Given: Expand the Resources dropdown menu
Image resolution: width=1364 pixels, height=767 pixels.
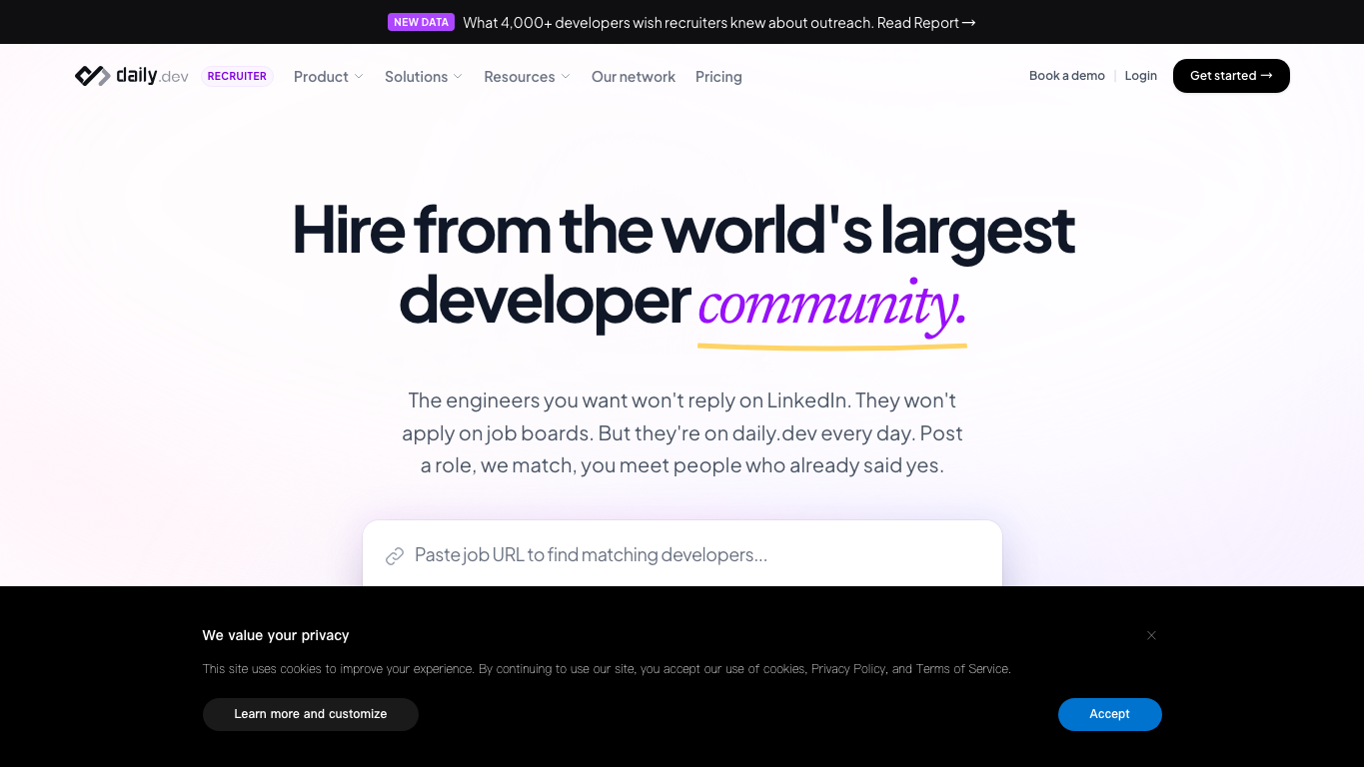Looking at the screenshot, I should pos(528,77).
